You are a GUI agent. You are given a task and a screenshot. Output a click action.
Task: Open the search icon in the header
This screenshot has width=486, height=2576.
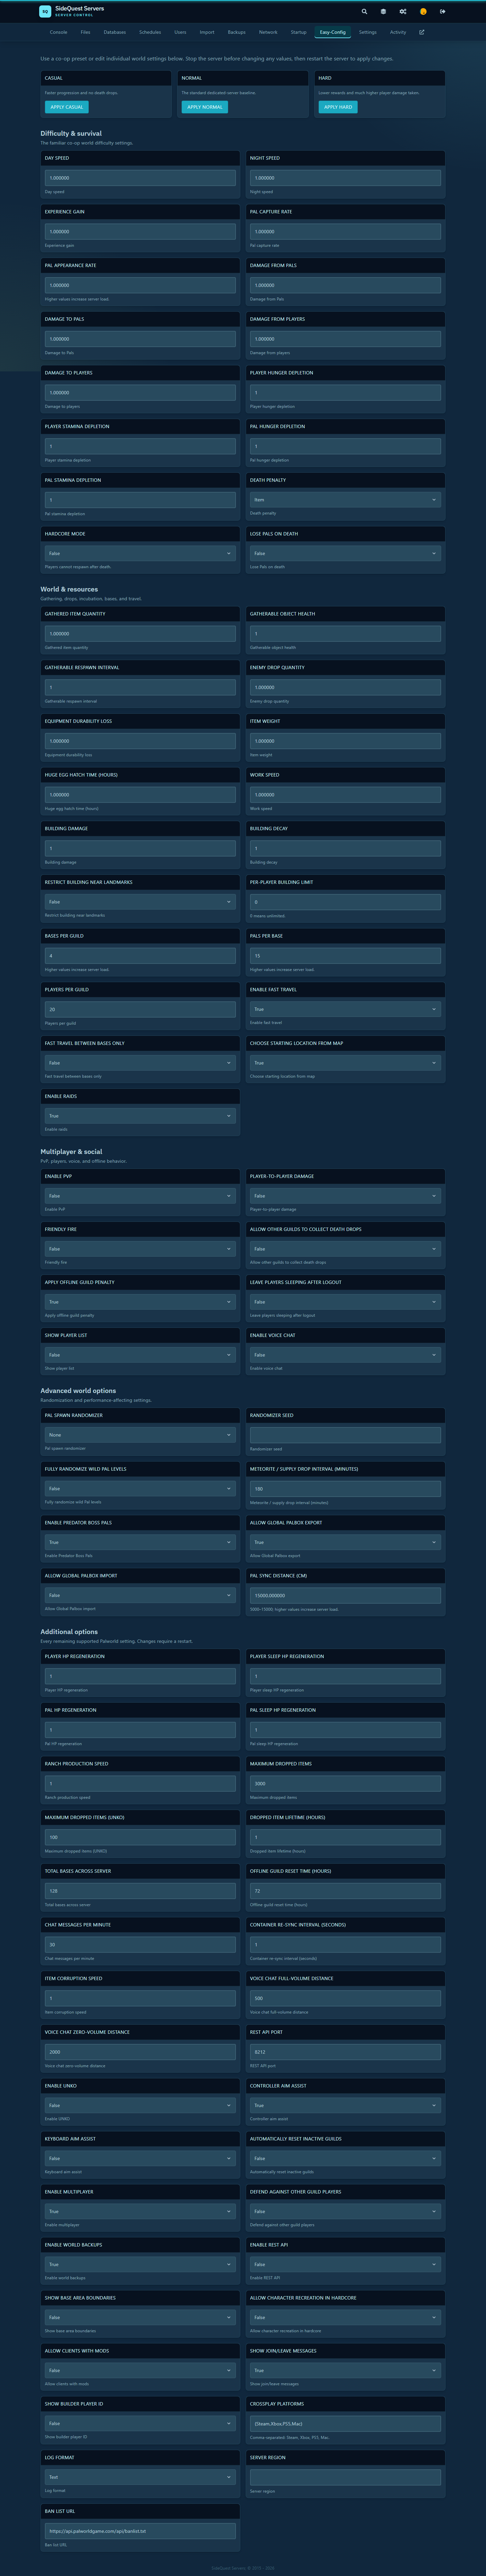[x=364, y=12]
